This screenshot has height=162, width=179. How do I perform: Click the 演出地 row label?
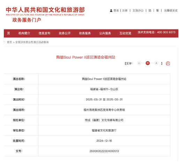coord(19,89)
